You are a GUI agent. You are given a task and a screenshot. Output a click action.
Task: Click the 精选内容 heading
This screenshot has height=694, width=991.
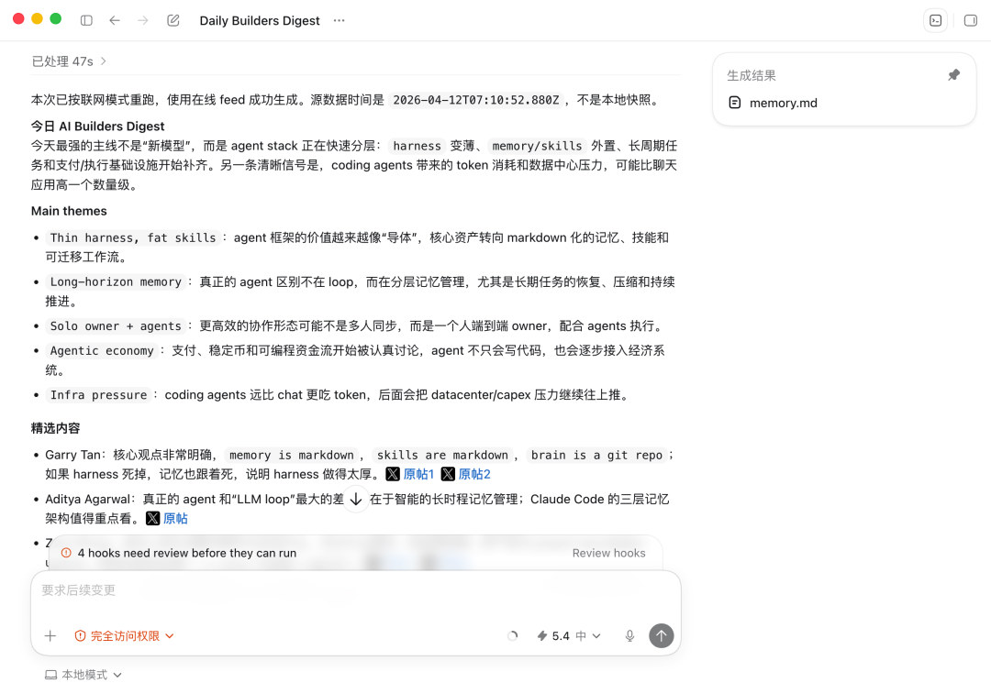point(56,428)
